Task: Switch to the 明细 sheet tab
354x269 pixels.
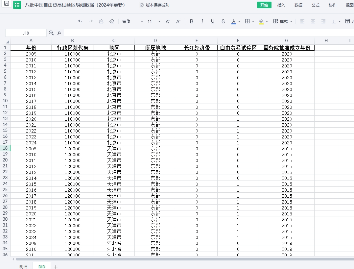Action: tap(23, 266)
